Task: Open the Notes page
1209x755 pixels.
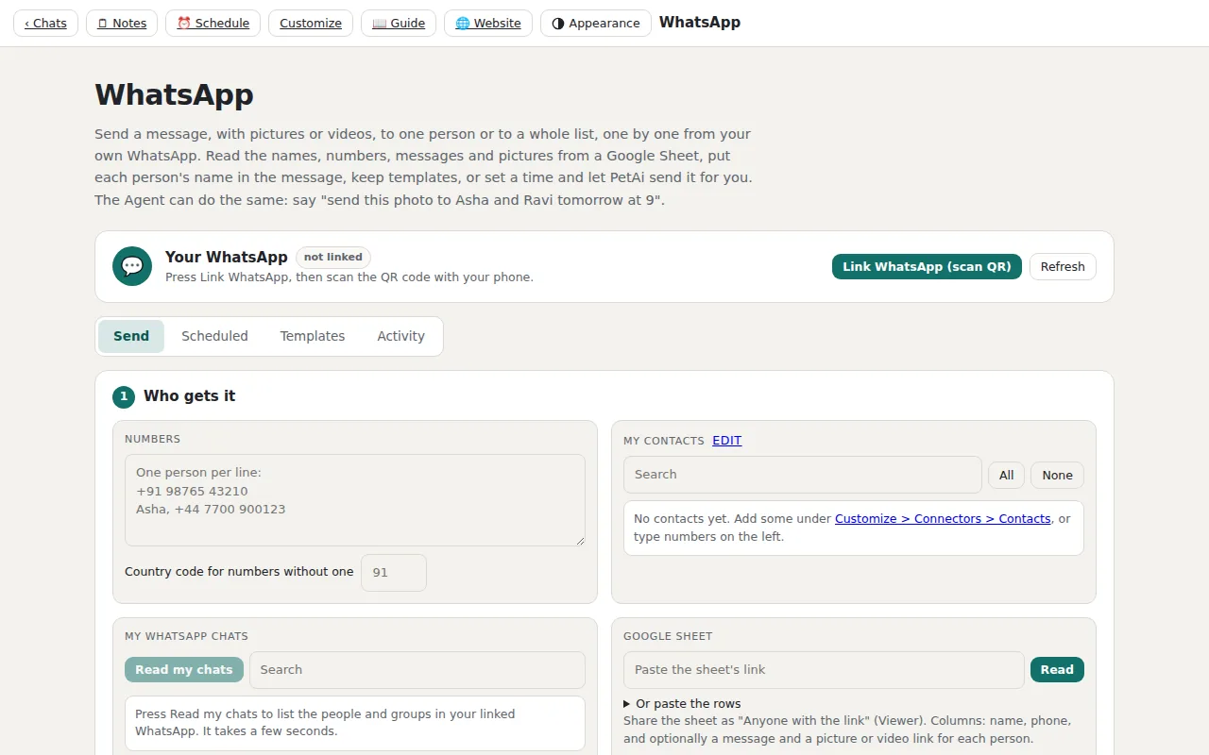Action: 122,23
